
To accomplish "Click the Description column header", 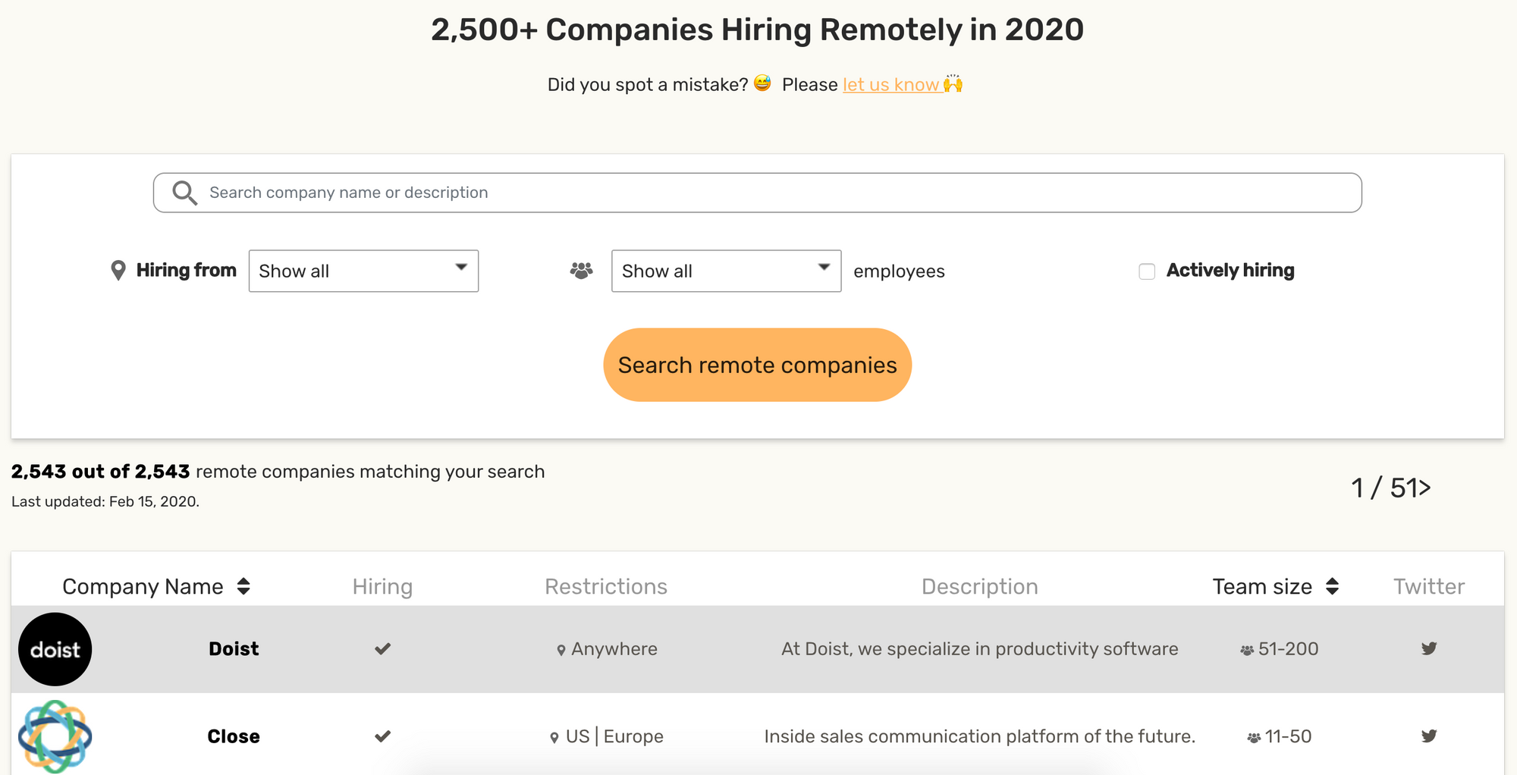I will (979, 586).
